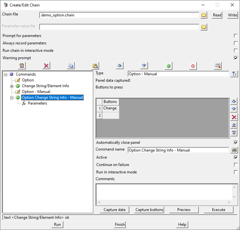The width and height of the screenshot is (240, 230).
Task: Copy the selected command using the copy icon
Action: tap(71, 66)
